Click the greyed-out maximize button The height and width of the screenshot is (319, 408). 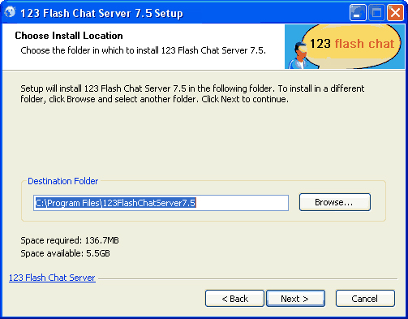pyautogui.click(x=376, y=12)
